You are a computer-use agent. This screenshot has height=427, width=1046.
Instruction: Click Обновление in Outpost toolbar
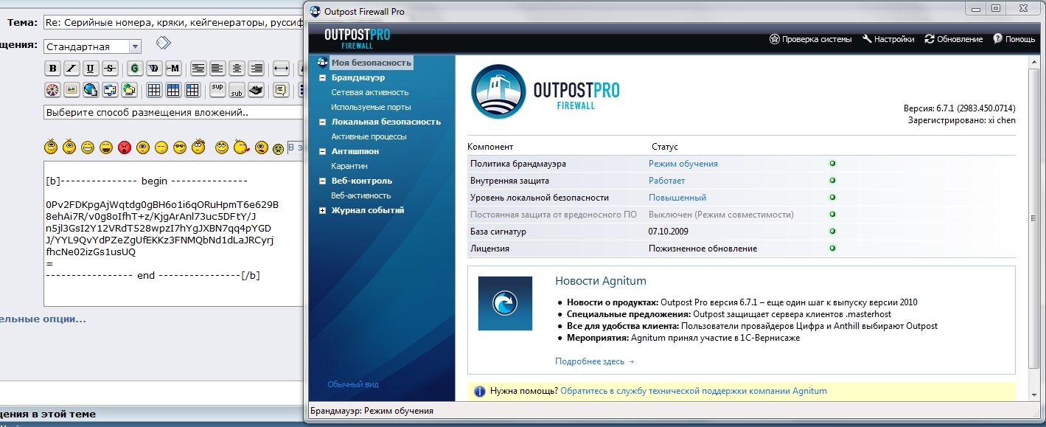(x=954, y=39)
